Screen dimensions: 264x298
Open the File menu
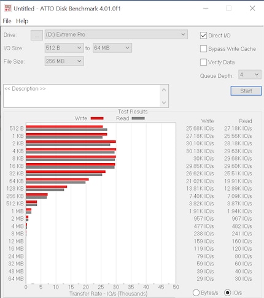[7, 21]
